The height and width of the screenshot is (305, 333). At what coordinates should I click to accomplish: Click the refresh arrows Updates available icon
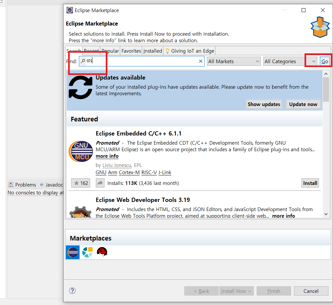coord(81,87)
